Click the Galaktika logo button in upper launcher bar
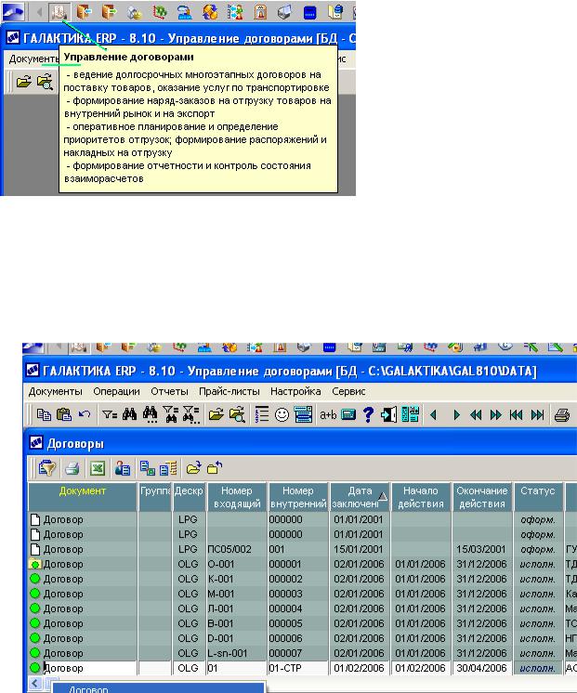 click(13, 11)
